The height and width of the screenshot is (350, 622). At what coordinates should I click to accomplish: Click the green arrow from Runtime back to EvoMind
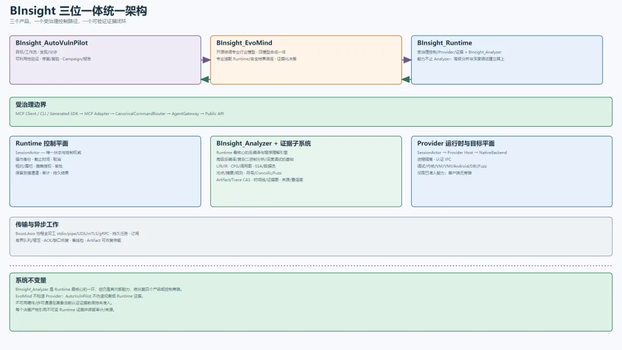pyautogui.click(x=406, y=79)
